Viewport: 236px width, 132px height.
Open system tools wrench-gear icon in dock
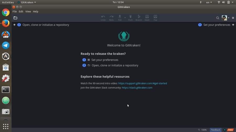(6, 78)
